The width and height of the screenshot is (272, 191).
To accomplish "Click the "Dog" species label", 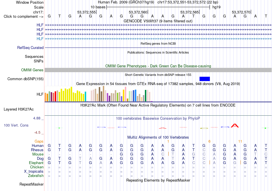I will click(40, 159).
